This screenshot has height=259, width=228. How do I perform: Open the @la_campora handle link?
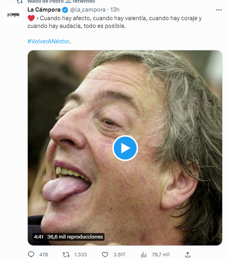(88, 10)
